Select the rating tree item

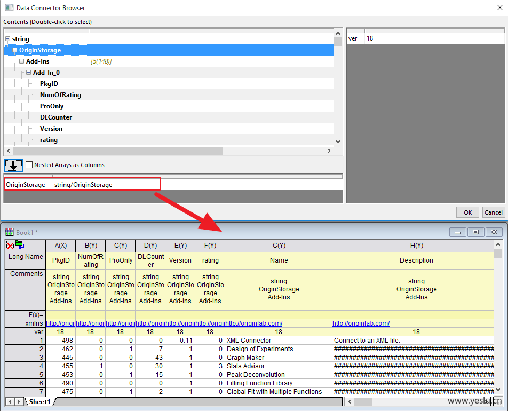(49, 140)
